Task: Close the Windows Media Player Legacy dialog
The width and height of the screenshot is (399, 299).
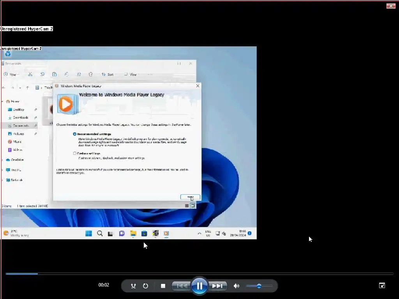Action: 198,86
